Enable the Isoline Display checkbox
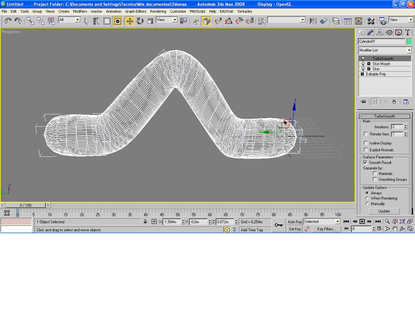Viewport: 415px width, 311px height. [366, 143]
